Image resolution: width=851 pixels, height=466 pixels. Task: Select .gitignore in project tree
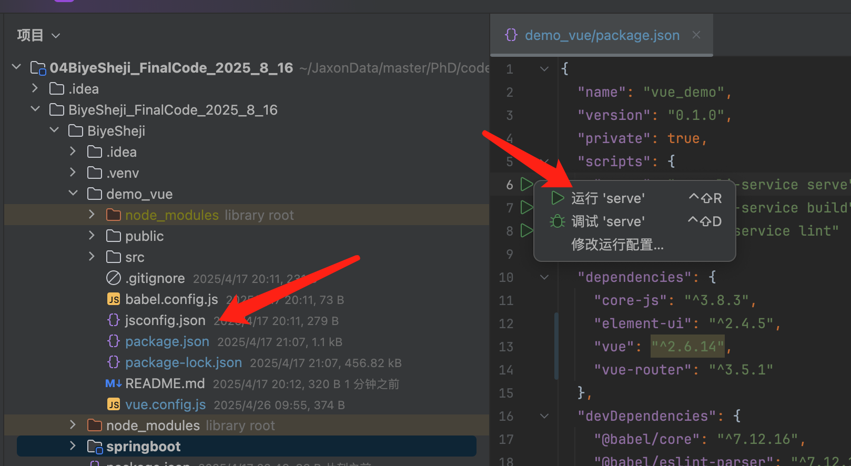155,278
